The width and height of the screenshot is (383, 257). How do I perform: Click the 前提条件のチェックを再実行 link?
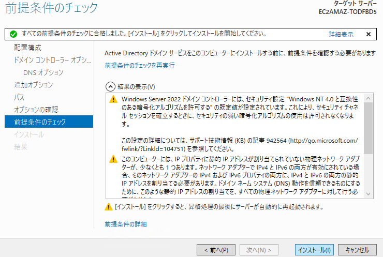140,65
